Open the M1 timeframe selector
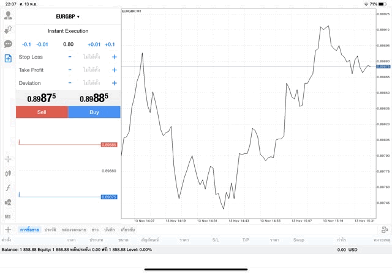Screen dimensions: 392x273 8,216
